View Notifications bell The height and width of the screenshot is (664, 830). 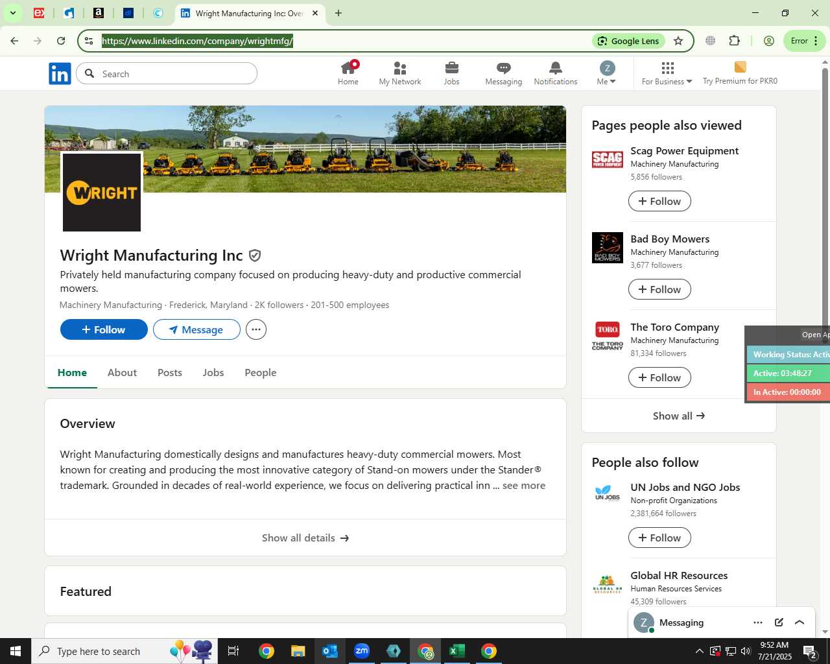(x=556, y=73)
